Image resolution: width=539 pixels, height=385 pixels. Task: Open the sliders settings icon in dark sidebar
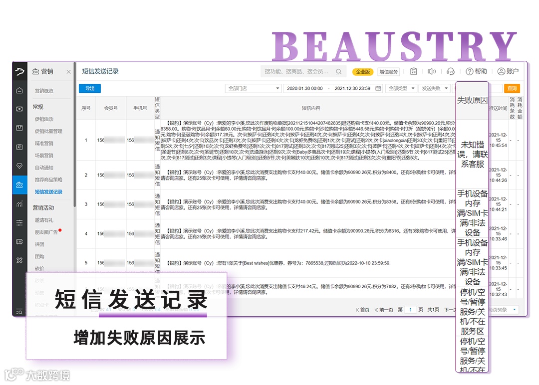tap(19, 222)
